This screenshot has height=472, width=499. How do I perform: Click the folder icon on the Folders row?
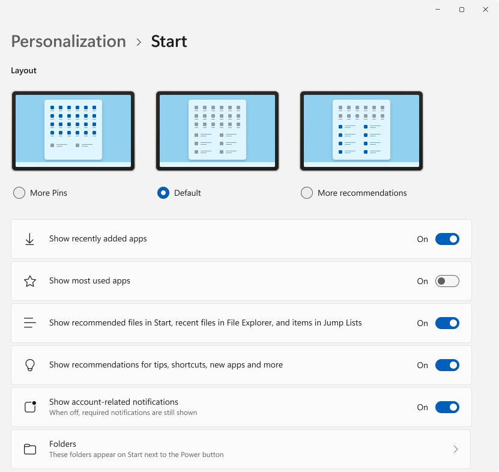pos(29,449)
